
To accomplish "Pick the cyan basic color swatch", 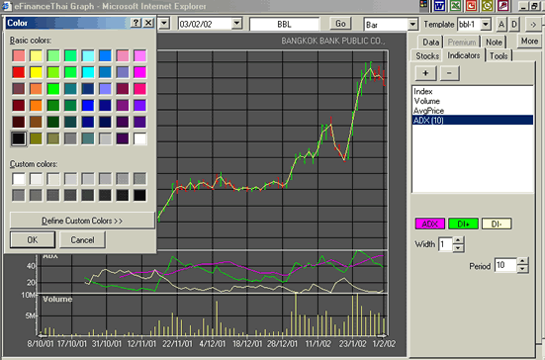I will tap(88, 72).
